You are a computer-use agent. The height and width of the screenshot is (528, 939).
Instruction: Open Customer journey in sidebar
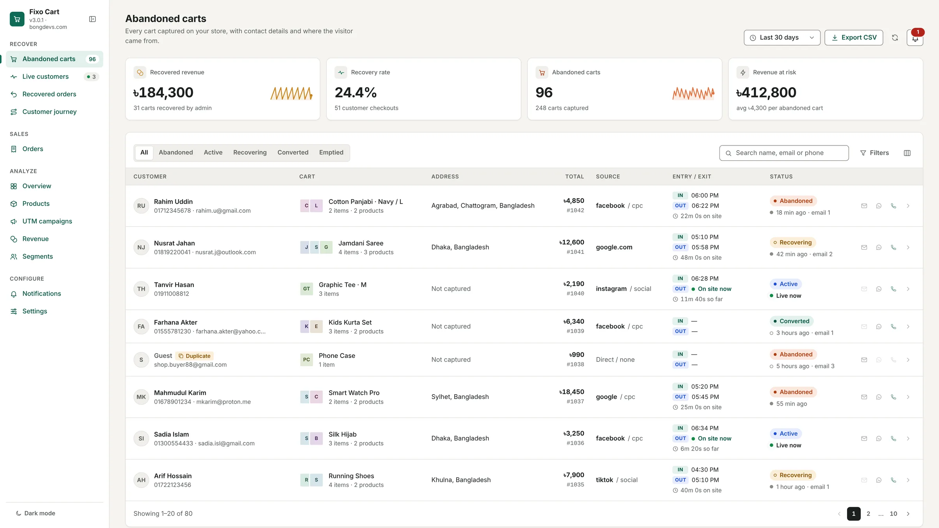click(x=54, y=112)
